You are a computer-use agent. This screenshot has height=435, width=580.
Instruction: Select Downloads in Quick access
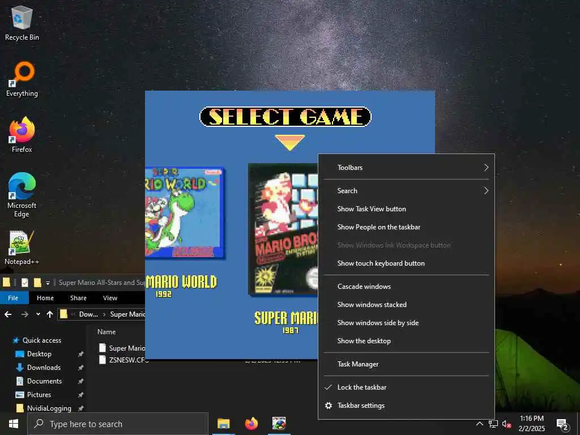[44, 367]
